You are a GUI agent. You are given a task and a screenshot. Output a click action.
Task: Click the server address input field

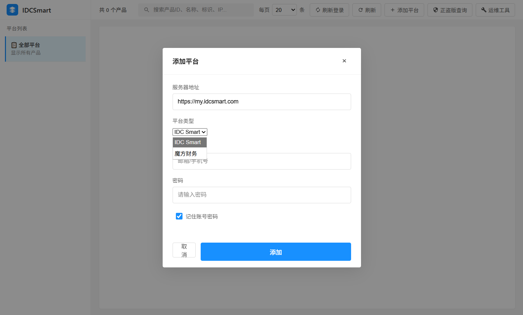tap(262, 102)
